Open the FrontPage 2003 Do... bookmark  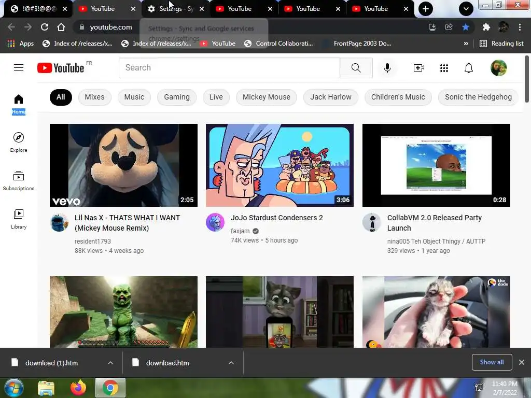(357, 44)
